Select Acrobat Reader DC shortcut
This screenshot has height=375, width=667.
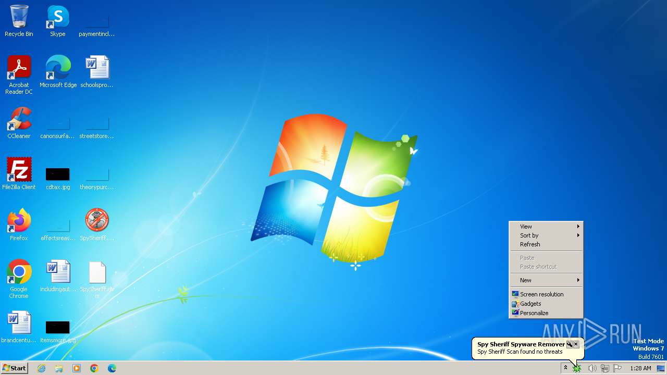[19, 75]
